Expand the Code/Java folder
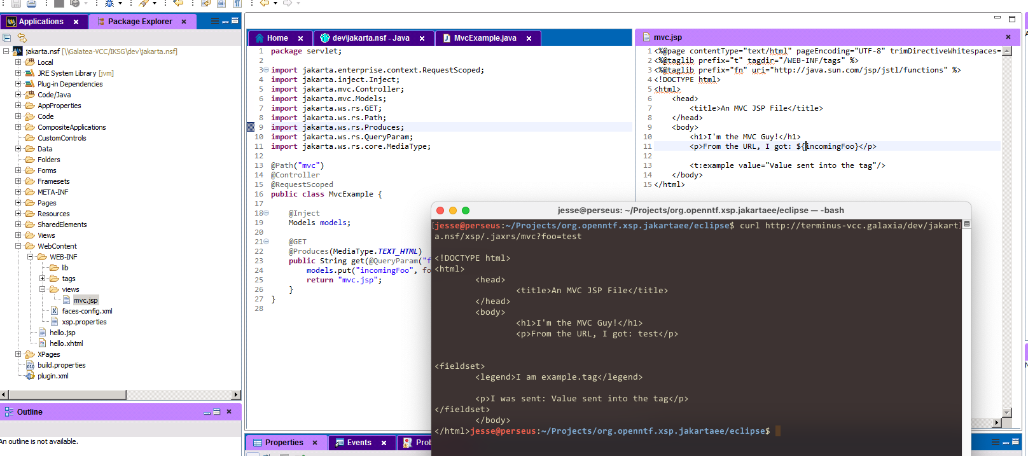This screenshot has width=1028, height=456. pos(18,95)
